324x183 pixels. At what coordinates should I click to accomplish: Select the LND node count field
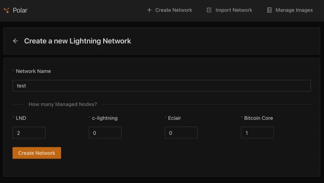coord(29,133)
